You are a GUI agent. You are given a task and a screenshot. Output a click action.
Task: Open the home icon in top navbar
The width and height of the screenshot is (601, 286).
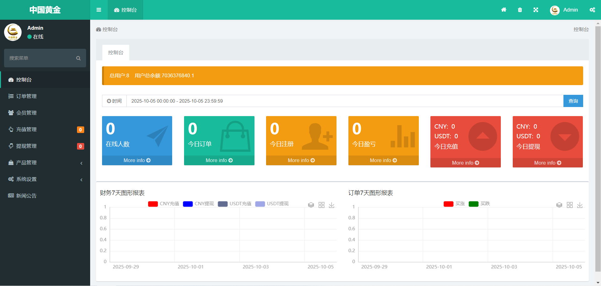click(504, 10)
